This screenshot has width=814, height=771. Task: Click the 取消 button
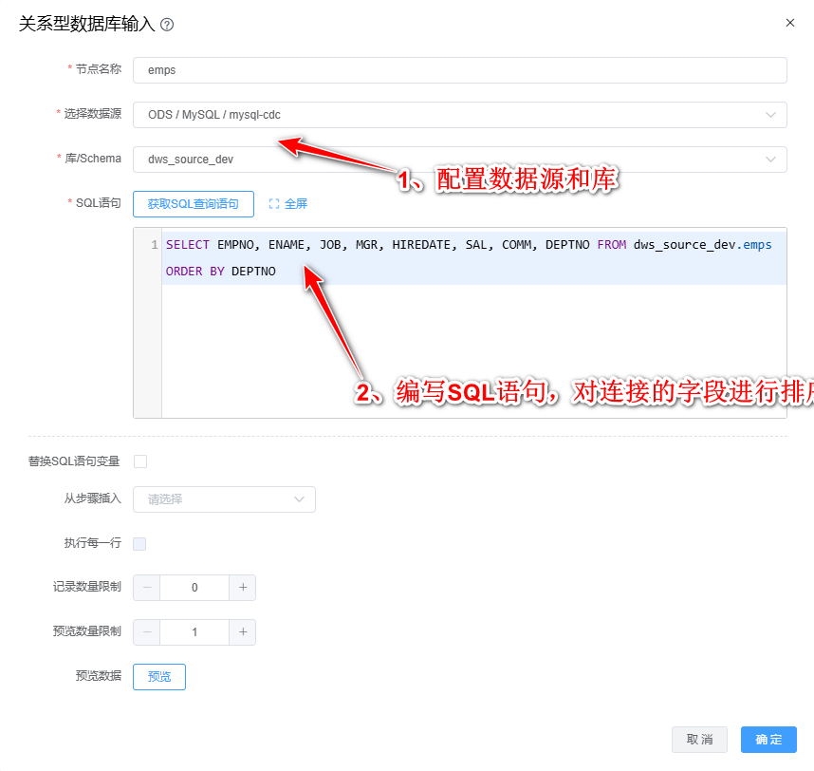point(699,740)
